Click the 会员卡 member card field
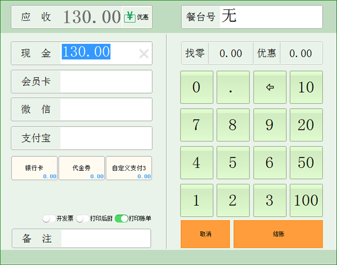This screenshot has width=337, height=265. (x=106, y=82)
